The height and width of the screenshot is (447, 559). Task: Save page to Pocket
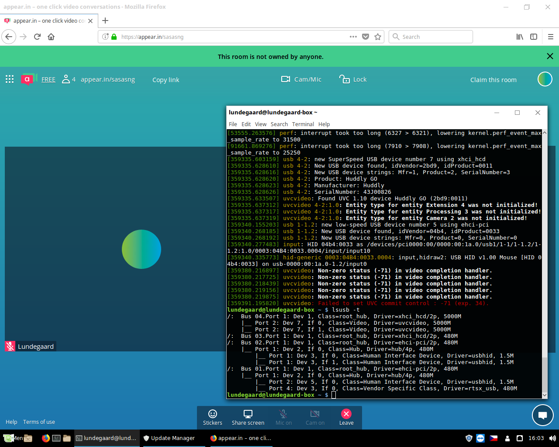366,37
